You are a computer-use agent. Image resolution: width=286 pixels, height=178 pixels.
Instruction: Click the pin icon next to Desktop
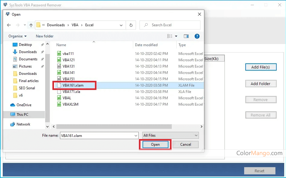point(42,45)
